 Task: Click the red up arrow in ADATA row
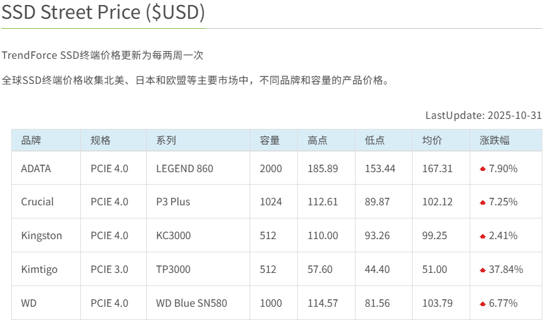(483, 169)
